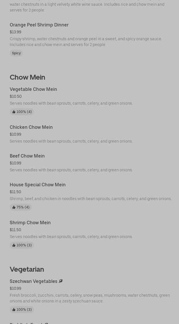Click the Chow Mein section heading

pyautogui.click(x=28, y=77)
